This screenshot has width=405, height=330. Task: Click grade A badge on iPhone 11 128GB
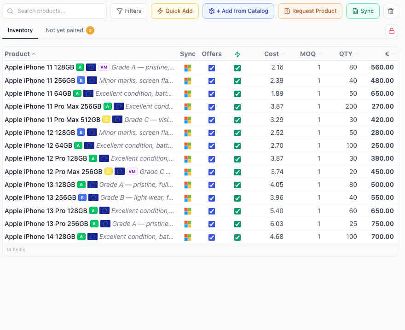tap(80, 67)
